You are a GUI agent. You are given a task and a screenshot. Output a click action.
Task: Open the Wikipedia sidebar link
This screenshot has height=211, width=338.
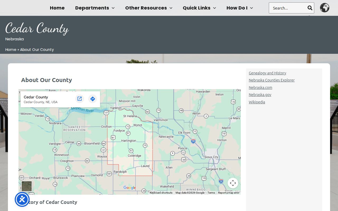point(257,102)
